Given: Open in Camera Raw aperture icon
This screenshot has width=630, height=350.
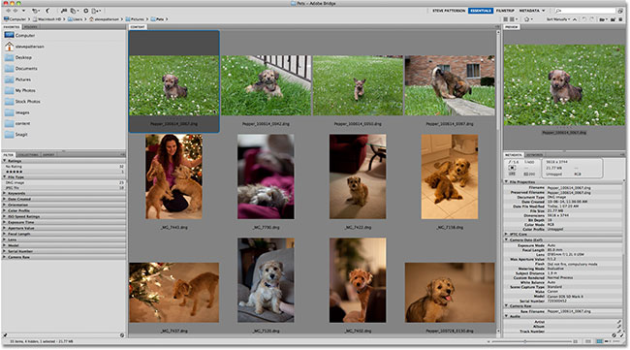Looking at the screenshot, I should pyautogui.click(x=85, y=11).
